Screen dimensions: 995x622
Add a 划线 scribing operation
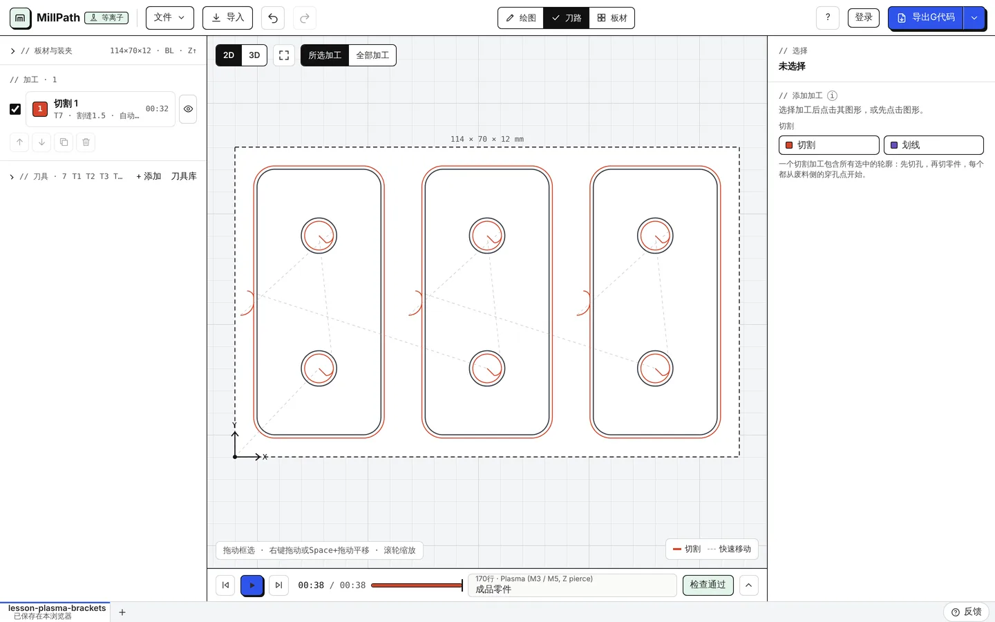[x=934, y=145]
